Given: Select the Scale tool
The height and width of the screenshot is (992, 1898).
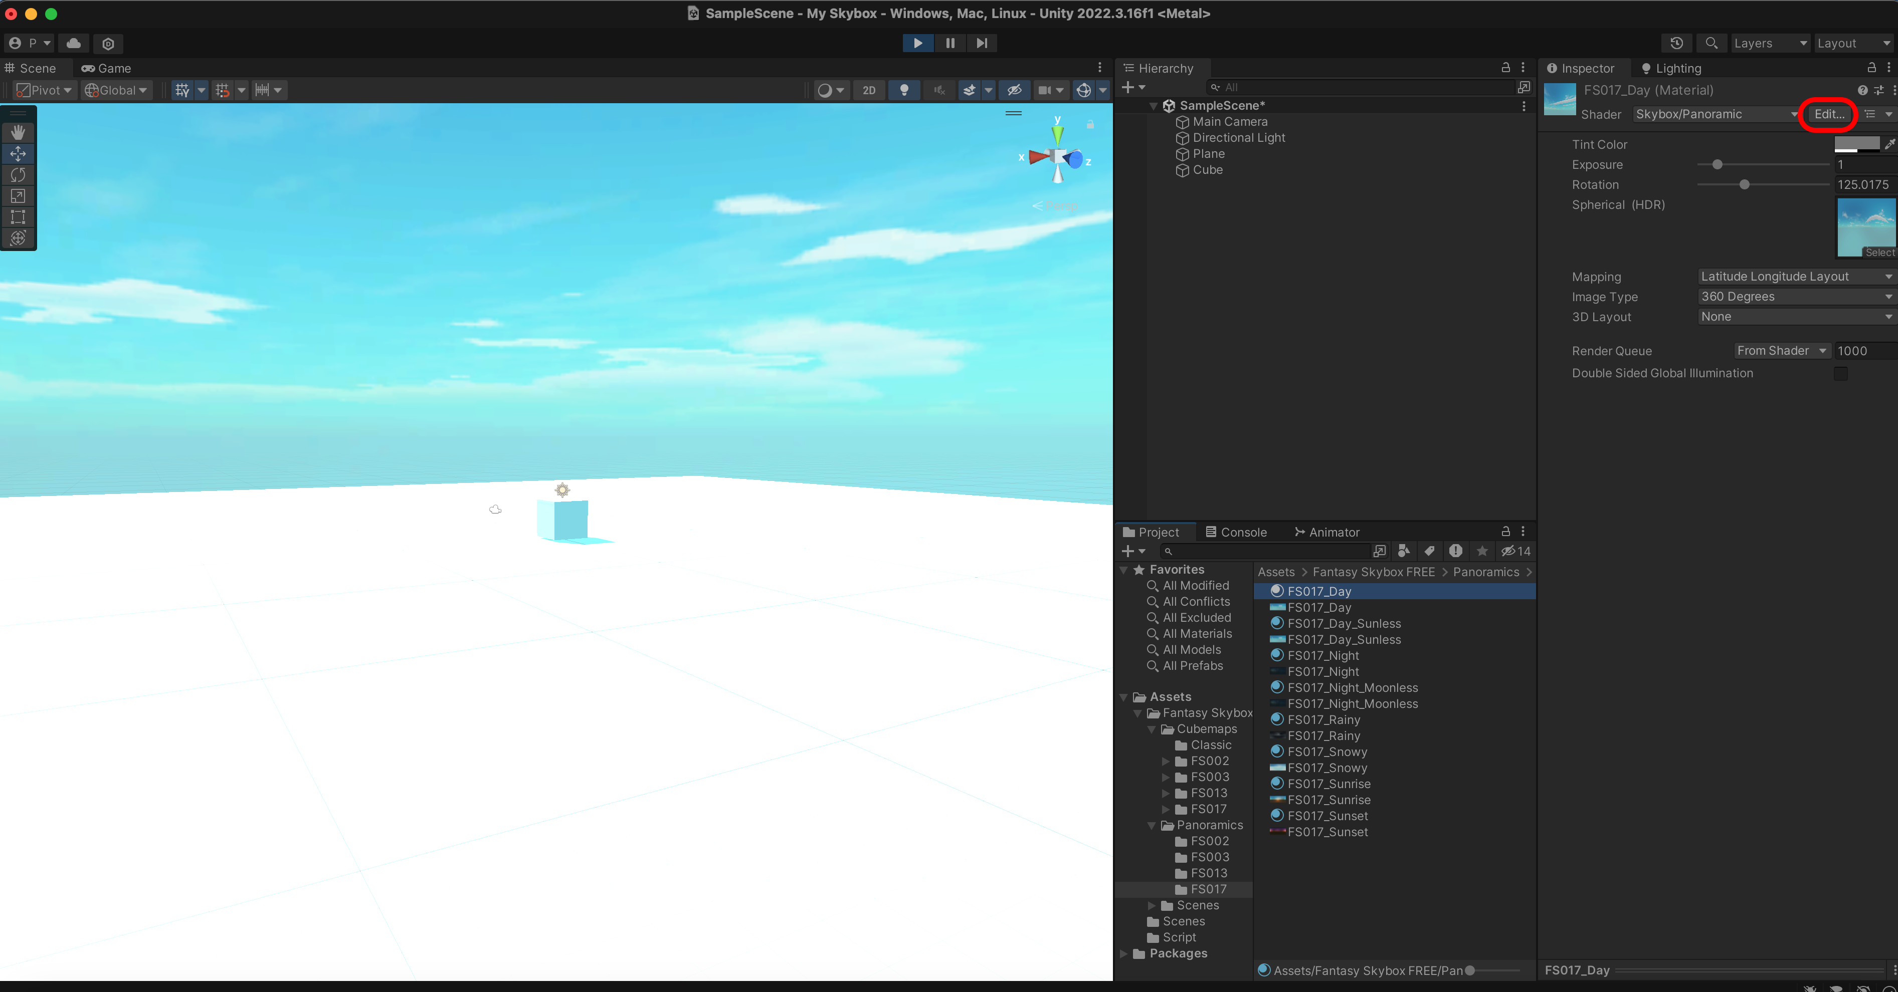Looking at the screenshot, I should (x=18, y=196).
